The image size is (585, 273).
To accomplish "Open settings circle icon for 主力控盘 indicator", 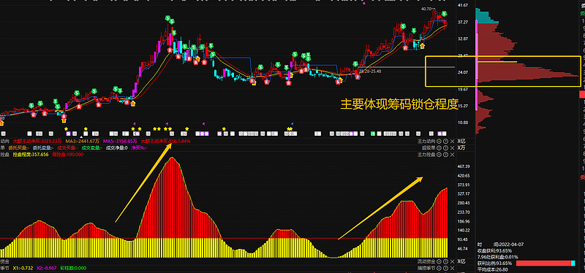I will (x=439, y=154).
